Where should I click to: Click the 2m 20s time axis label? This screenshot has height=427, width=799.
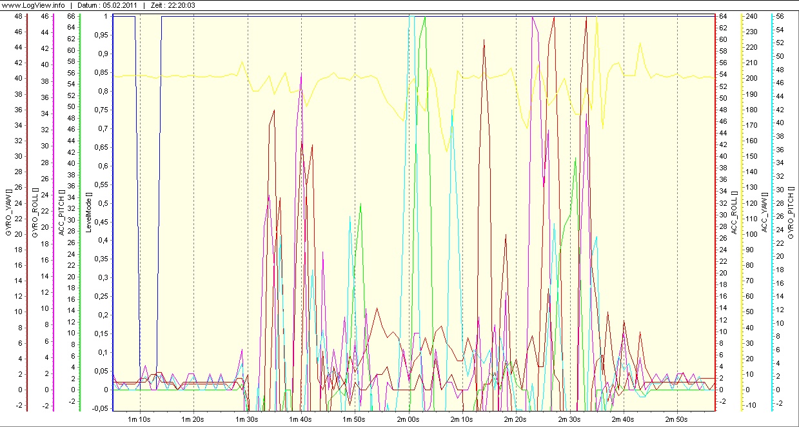click(515, 419)
